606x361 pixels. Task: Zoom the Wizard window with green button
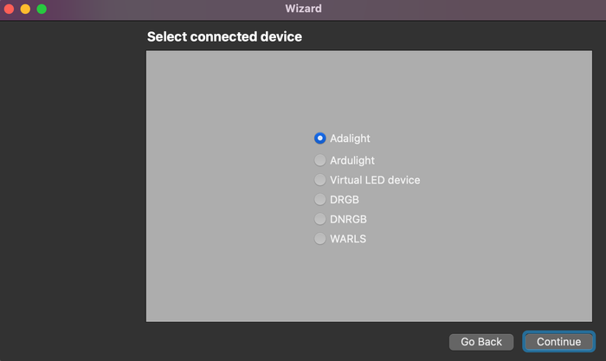[42, 9]
